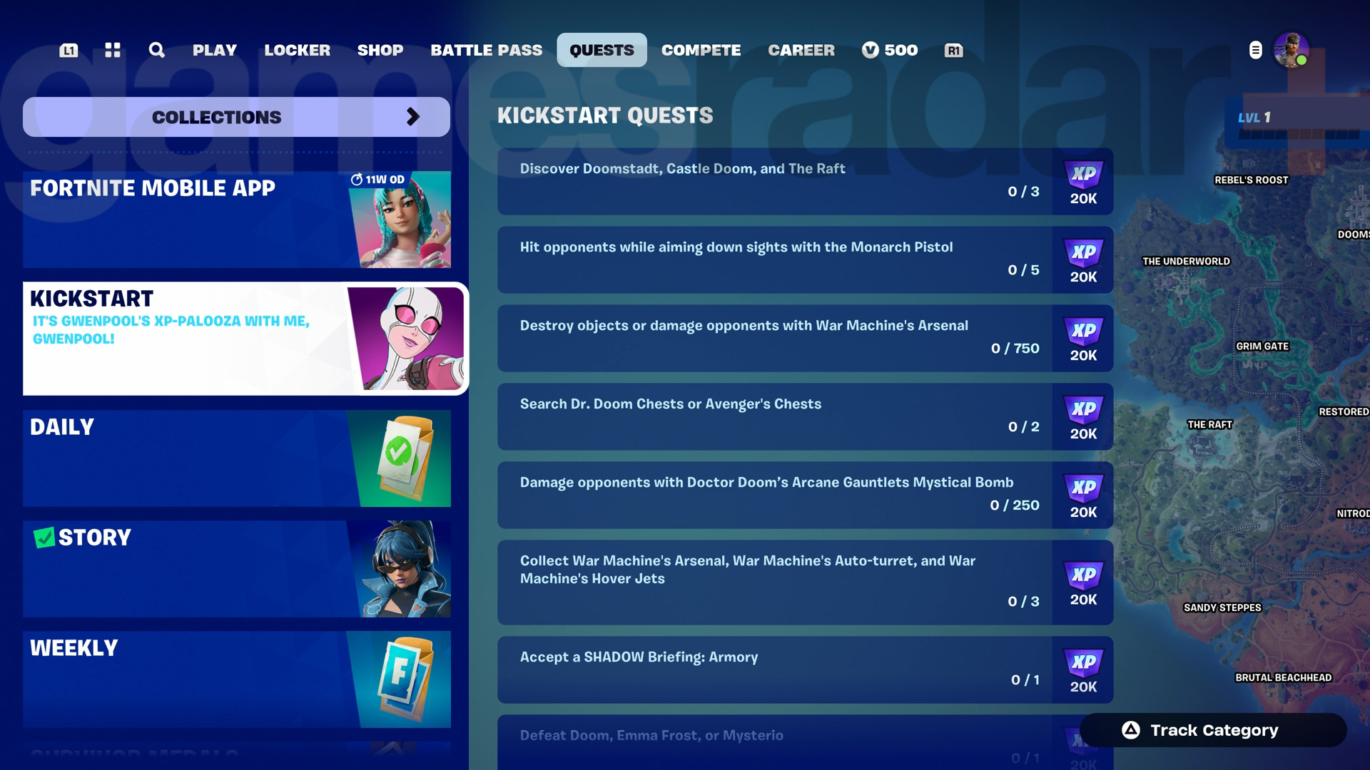Click the V-Bucks currency icon showing 500

(x=869, y=50)
